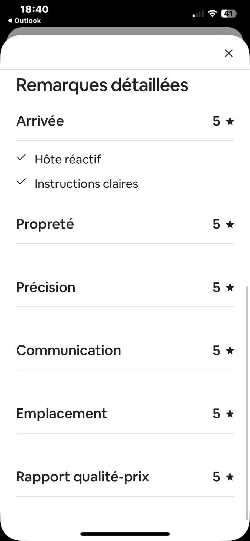Return to Outlook via back arrow

point(24,21)
